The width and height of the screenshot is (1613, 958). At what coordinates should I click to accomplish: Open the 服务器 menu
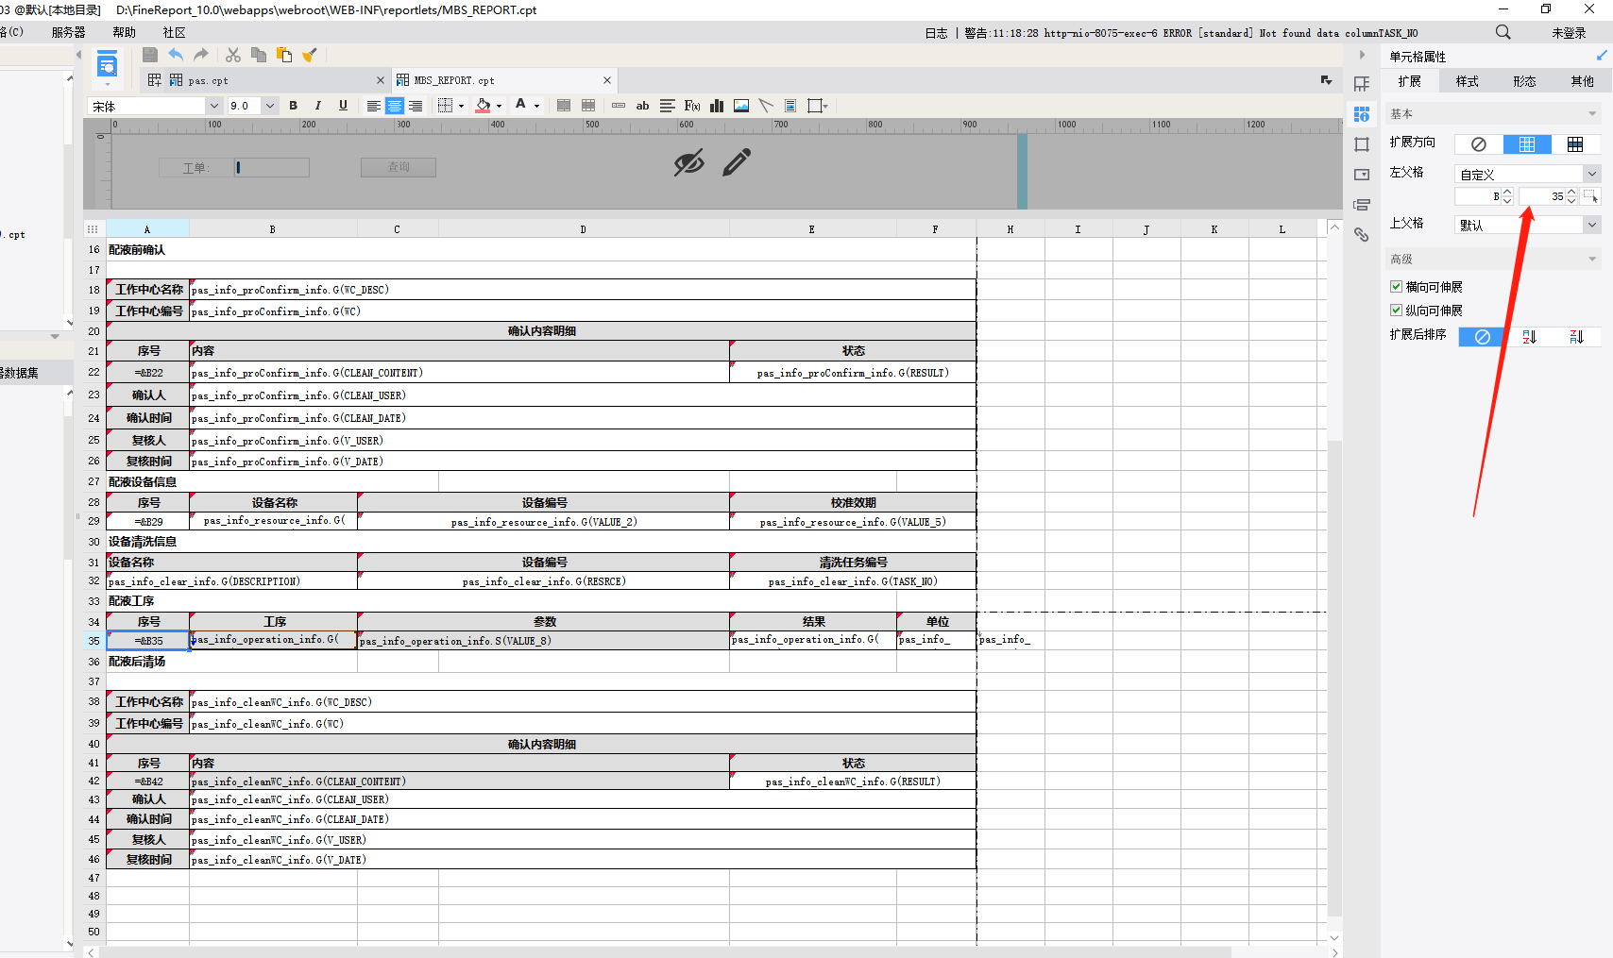(68, 32)
